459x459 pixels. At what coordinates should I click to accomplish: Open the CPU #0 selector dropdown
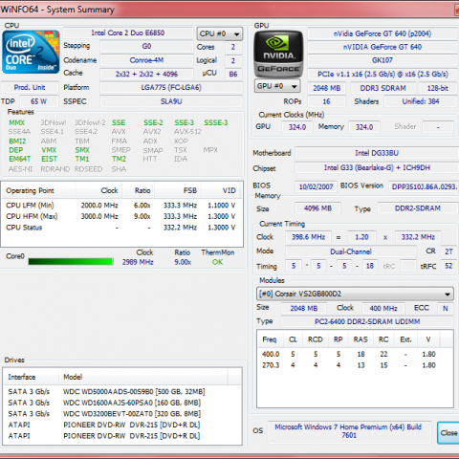coord(220,33)
